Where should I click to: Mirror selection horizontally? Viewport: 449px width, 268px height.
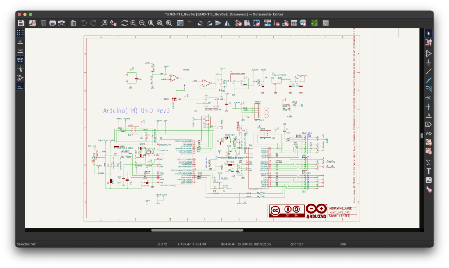[x=227, y=23]
